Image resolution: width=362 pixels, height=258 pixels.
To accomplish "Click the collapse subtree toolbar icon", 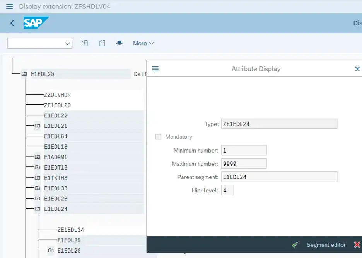I will [102, 43].
